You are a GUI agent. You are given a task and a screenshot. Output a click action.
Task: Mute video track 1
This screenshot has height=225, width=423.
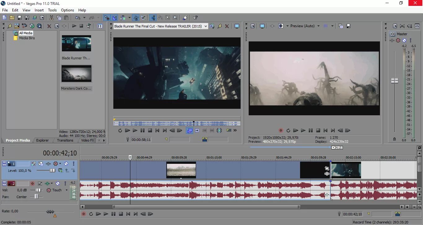[x=66, y=163]
